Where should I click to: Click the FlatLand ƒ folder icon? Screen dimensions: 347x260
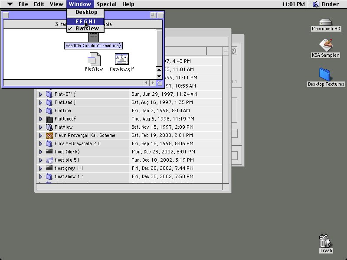tap(49, 102)
